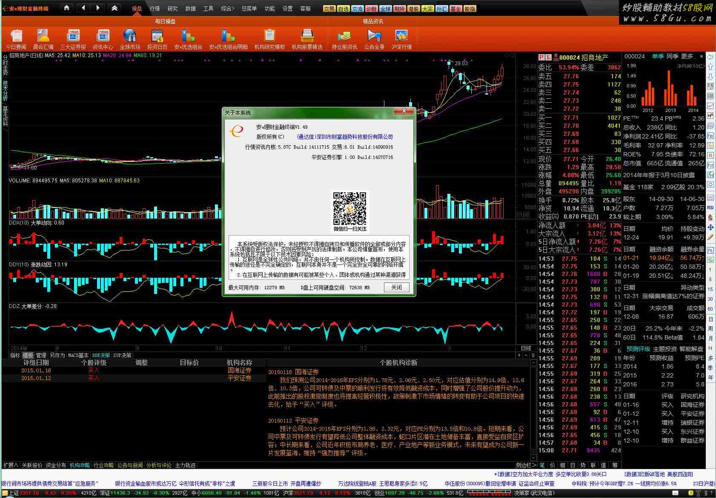Click the 期货 quick button
This screenshot has width=716, height=498.
pyautogui.click(x=400, y=9)
